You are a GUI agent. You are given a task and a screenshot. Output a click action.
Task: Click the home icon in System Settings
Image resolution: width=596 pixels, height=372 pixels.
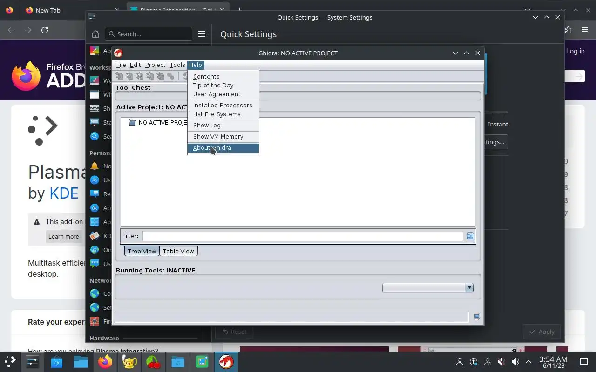95,34
